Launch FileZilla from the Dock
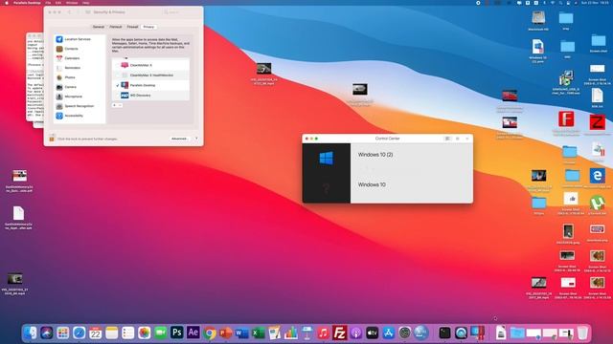The width and height of the screenshot is (613, 344). pos(340,333)
